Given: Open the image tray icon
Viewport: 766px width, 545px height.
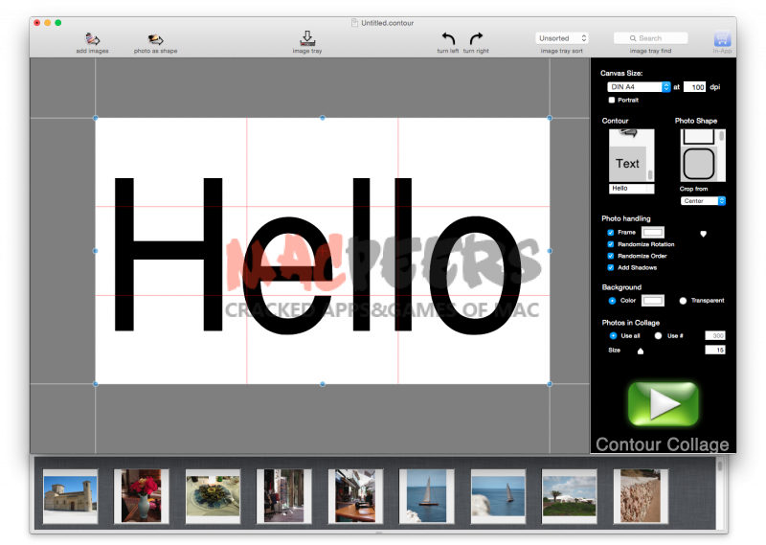Looking at the screenshot, I should (307, 38).
